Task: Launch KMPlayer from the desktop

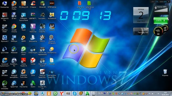Action: [14, 38]
